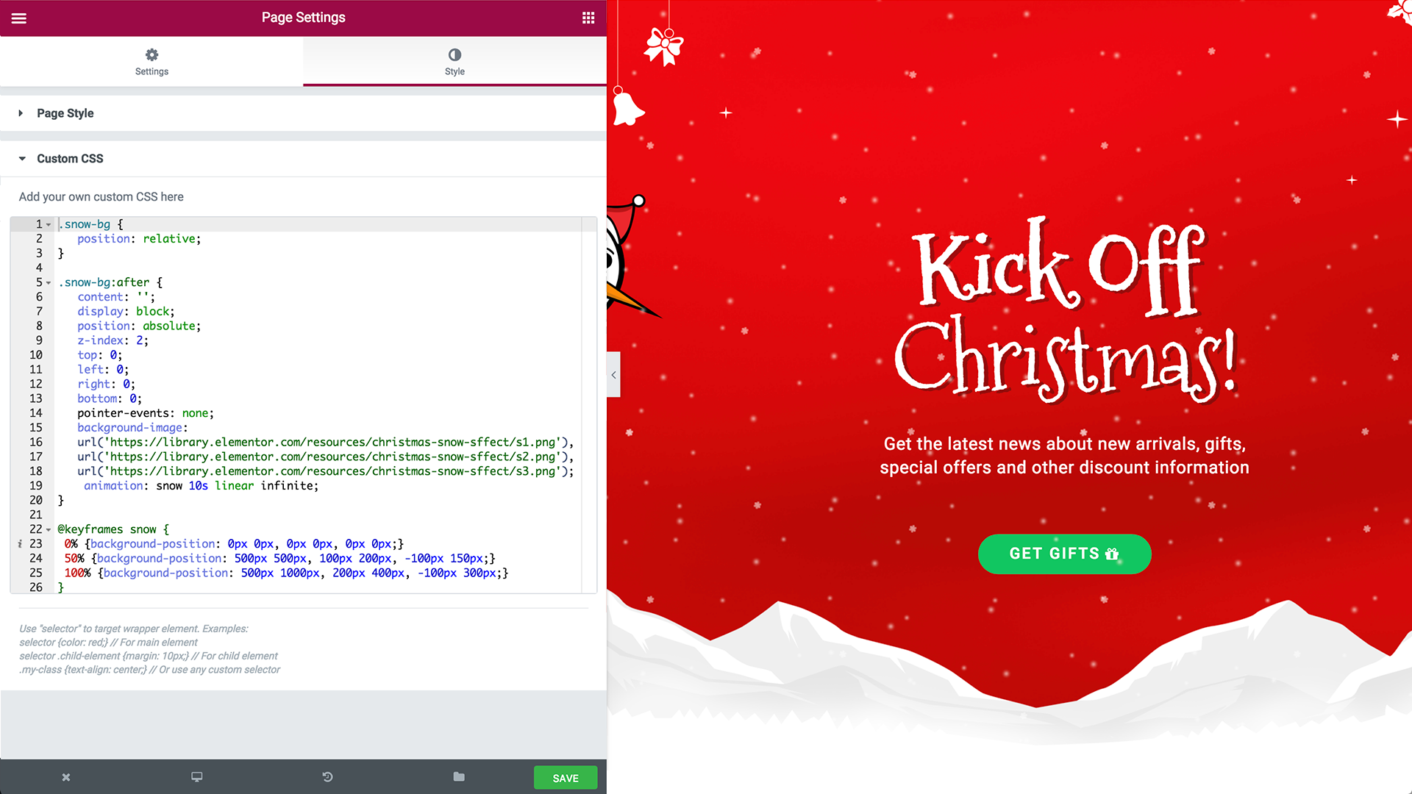This screenshot has width=1412, height=794.
Task: Fold the .snow-bg:after block arrow
Action: 49,283
